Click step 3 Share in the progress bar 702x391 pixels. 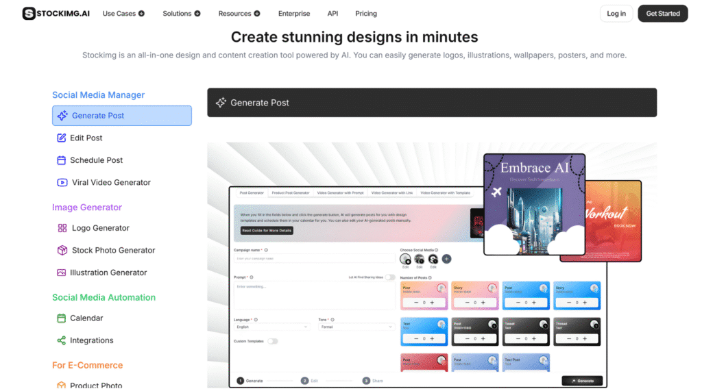click(x=373, y=381)
